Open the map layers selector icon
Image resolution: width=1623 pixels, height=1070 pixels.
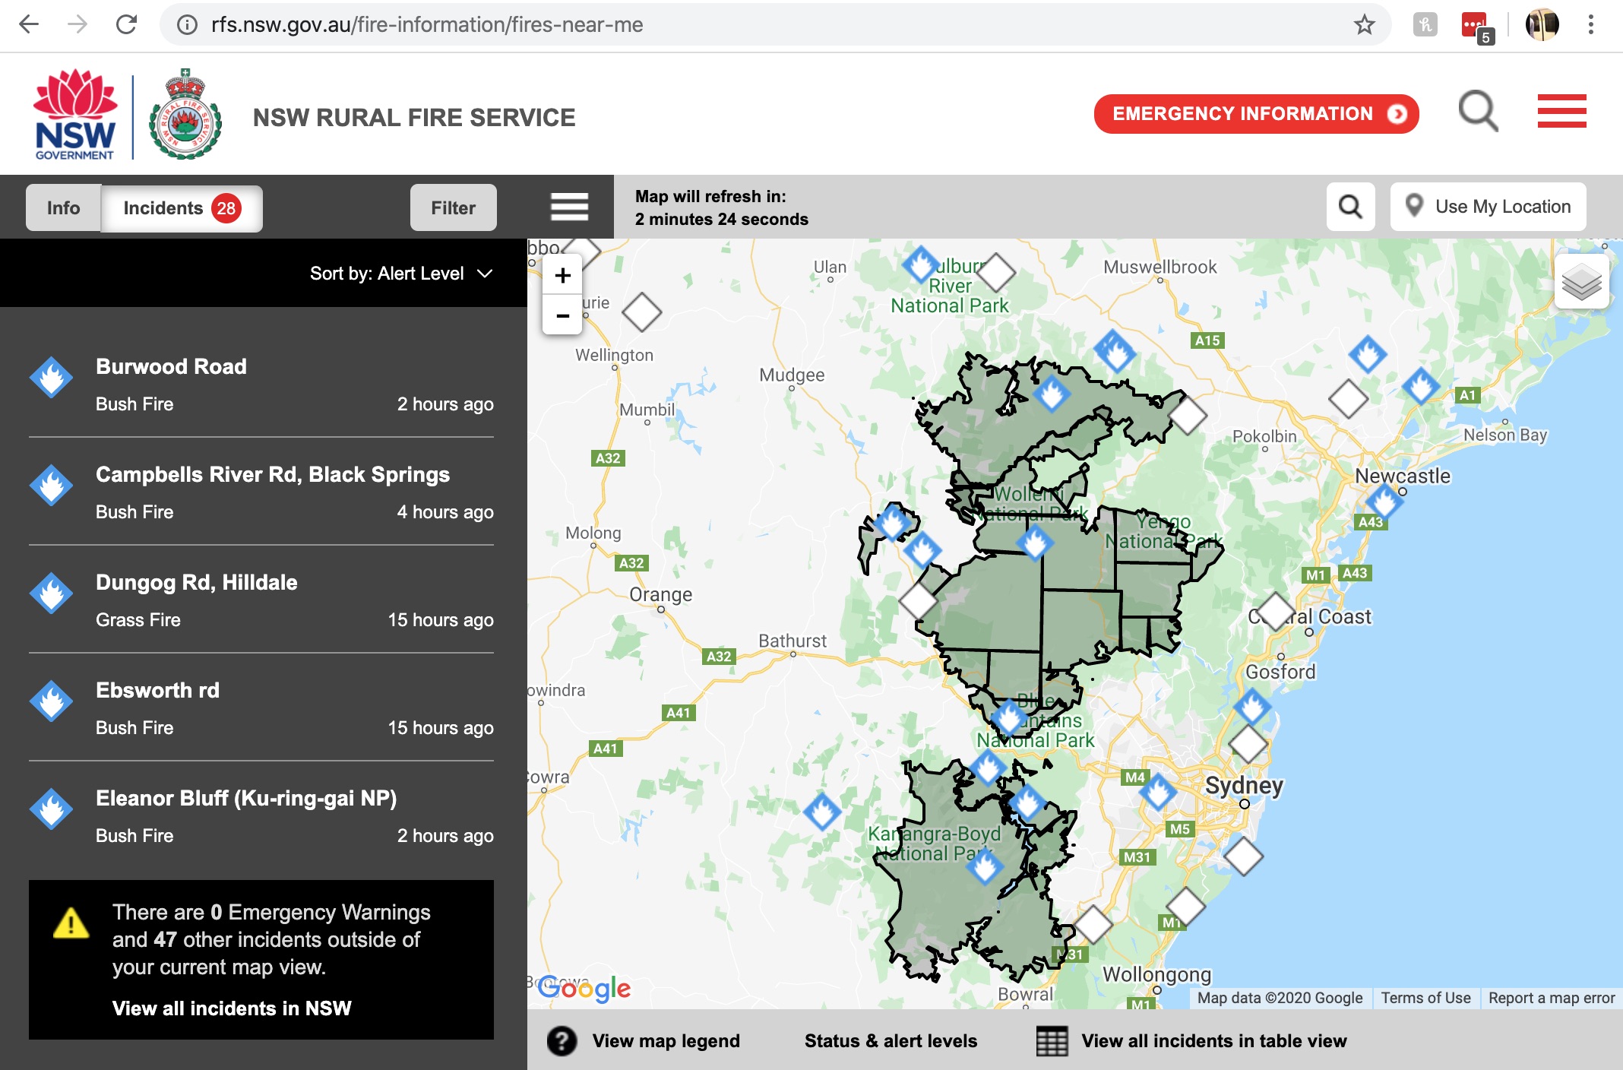[x=1581, y=283]
